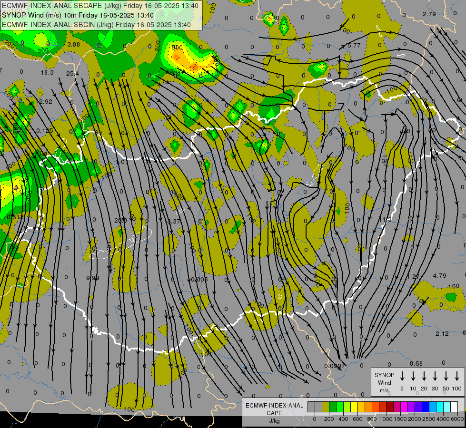This screenshot has height=428, width=466.
Task: Click the wind arrow above the 5 label
Action: coord(402,376)
